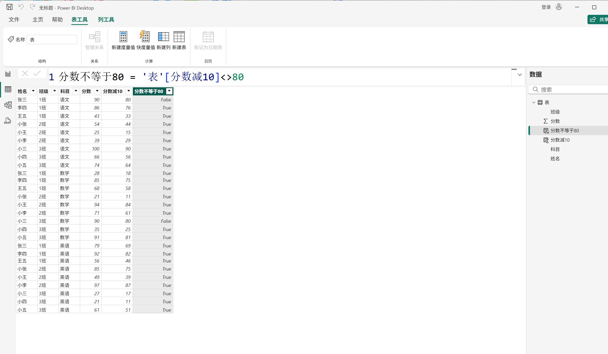Click the New Table (新建表) icon
This screenshot has height=354, width=608.
click(179, 37)
